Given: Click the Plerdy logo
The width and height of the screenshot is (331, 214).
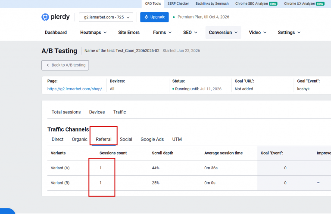Looking at the screenshot, I should pos(55,17).
